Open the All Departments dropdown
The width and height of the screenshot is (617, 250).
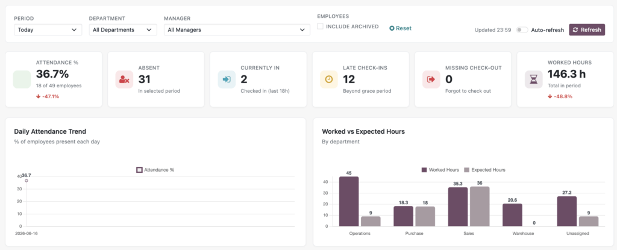pyautogui.click(x=123, y=30)
